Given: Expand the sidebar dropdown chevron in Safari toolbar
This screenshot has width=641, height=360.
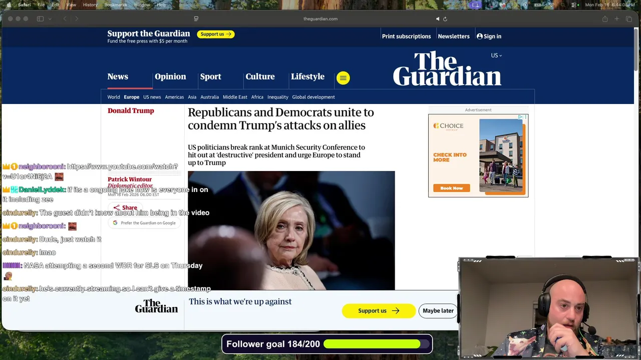Looking at the screenshot, I should [x=50, y=19].
